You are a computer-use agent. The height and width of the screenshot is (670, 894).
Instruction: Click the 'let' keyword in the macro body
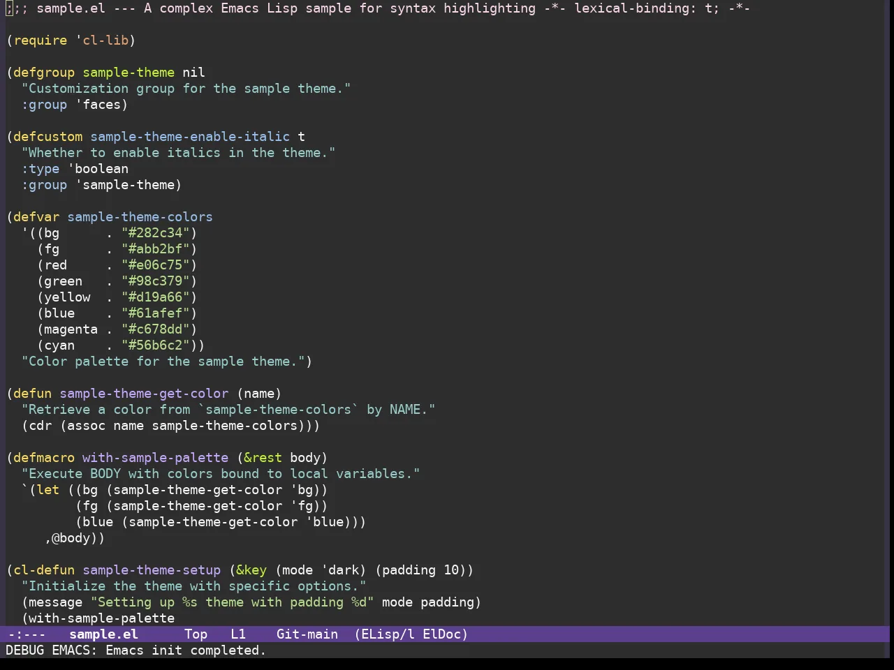click(48, 489)
